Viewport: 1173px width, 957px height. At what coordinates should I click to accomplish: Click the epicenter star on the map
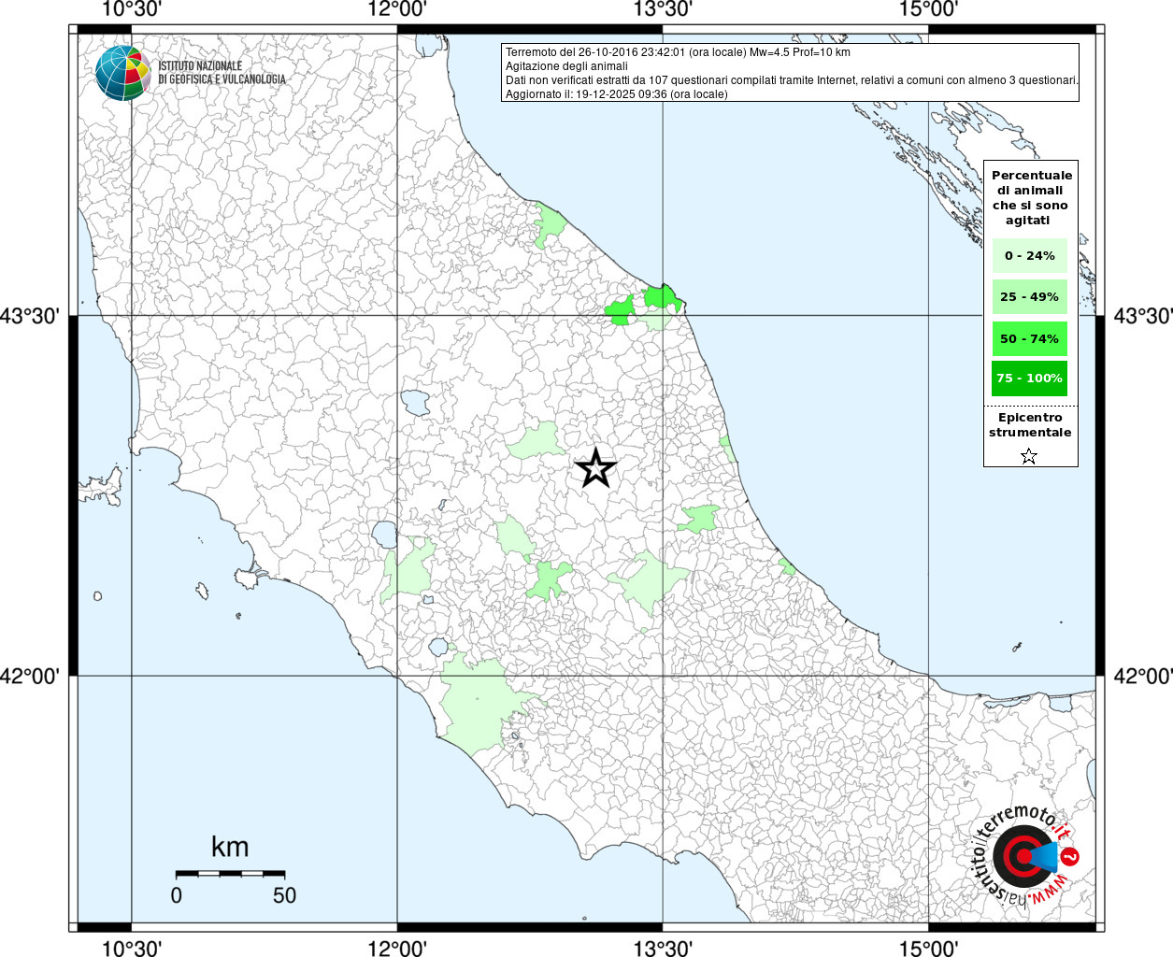[x=595, y=468]
